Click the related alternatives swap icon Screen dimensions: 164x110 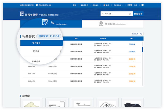[45, 22]
